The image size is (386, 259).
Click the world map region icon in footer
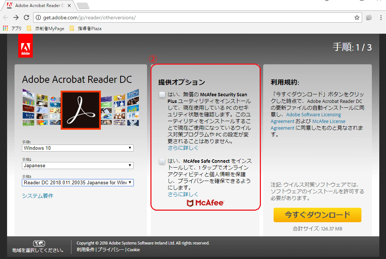39,243
